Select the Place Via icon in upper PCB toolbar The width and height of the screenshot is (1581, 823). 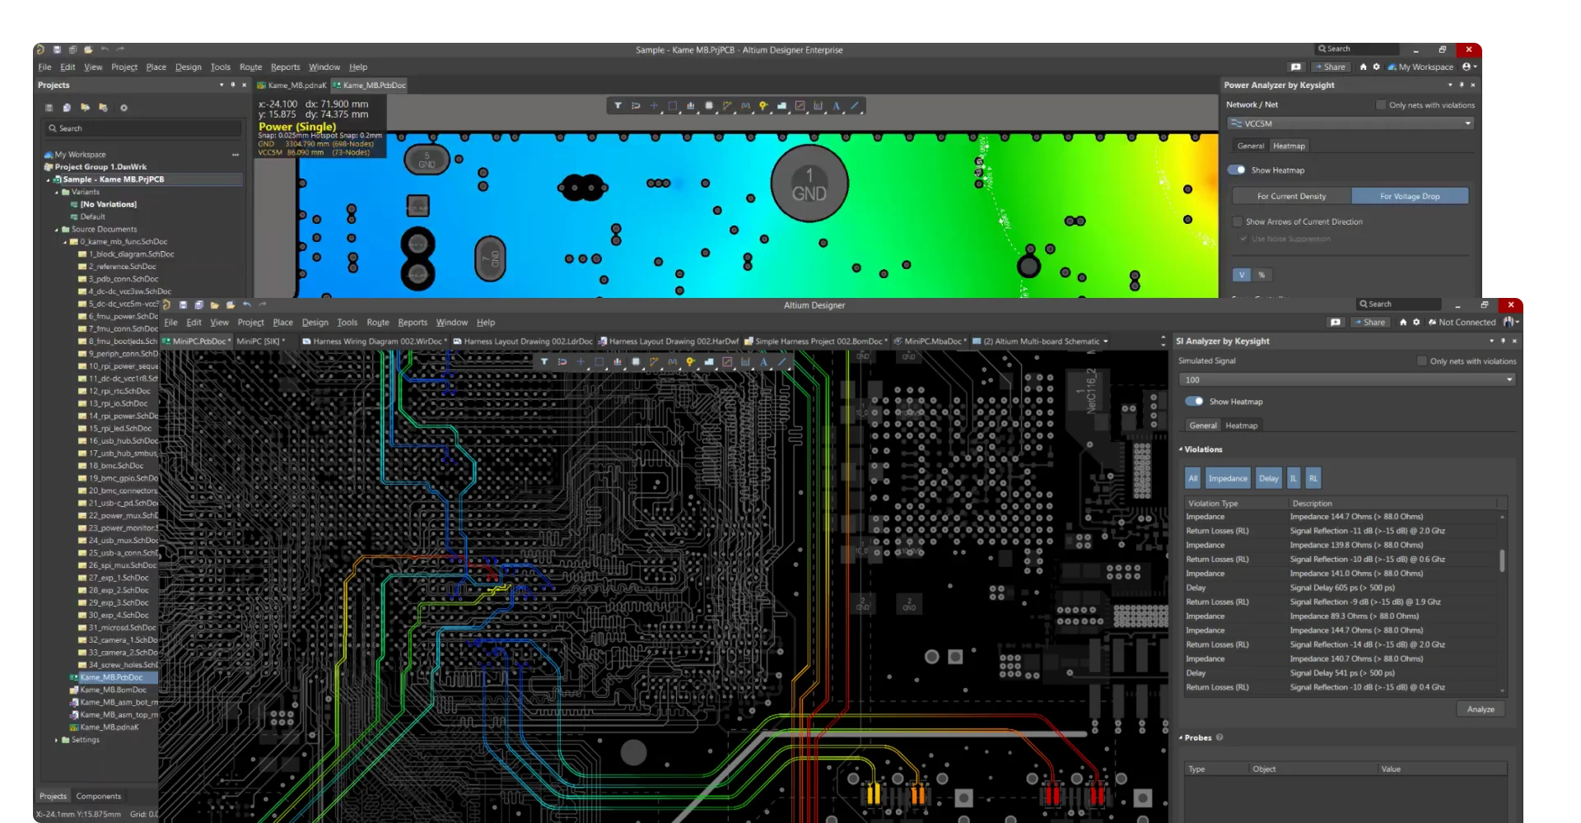tap(763, 105)
